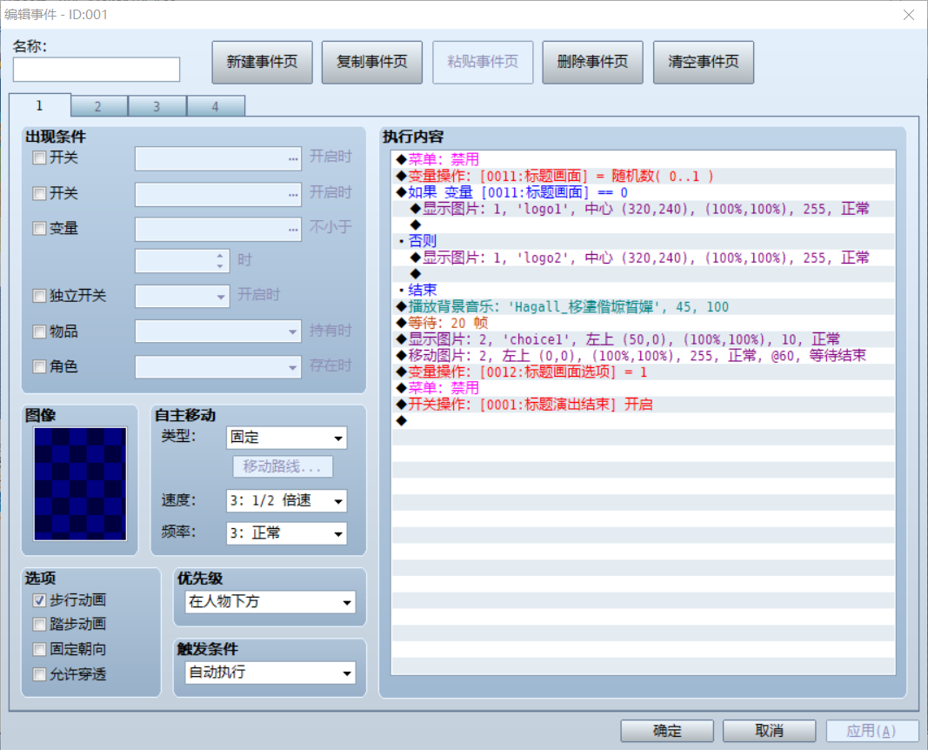Viewport: 928px width, 750px height.
Task: Open the 独立开关 self-switch dropdown
Action: coord(182,296)
